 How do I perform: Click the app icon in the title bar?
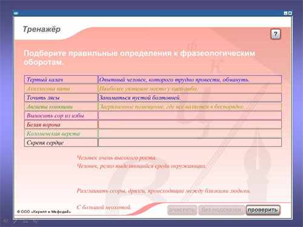point(16,13)
